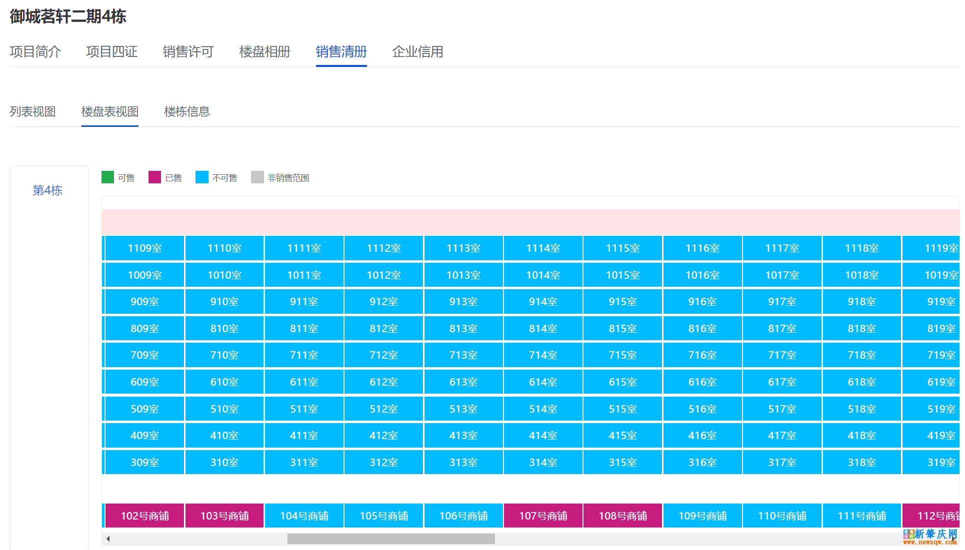
Task: Click unit 1109室 cell
Action: click(144, 248)
